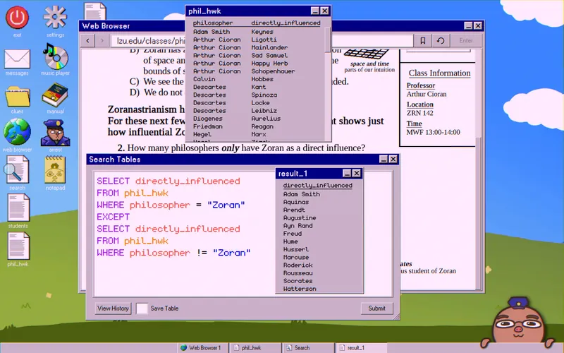Open the notepad icon
The width and height of the screenshot is (564, 353).
55,169
